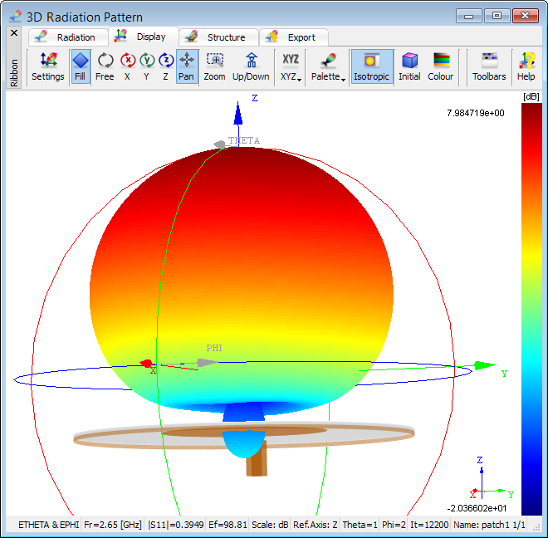Screen dimensions: 548x538
Task: Open the Help button
Action: pyautogui.click(x=526, y=66)
